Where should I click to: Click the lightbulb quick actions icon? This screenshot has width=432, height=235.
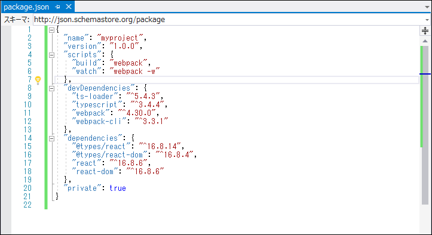click(x=38, y=80)
